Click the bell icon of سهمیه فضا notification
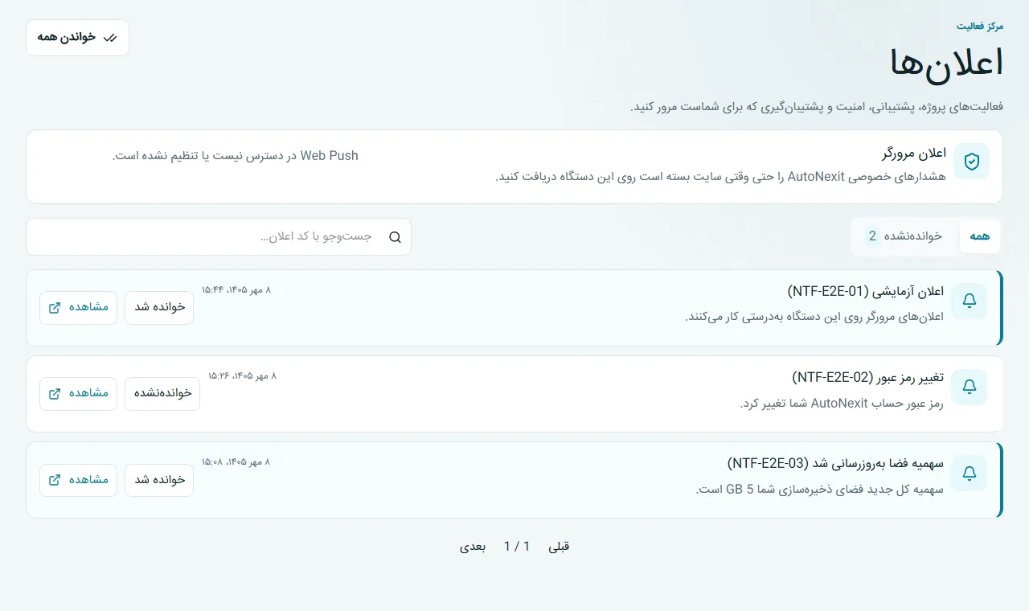This screenshot has height=611, width=1029. [970, 474]
